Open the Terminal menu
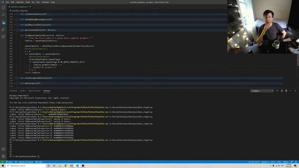299x168 pixels. pos(45,2)
